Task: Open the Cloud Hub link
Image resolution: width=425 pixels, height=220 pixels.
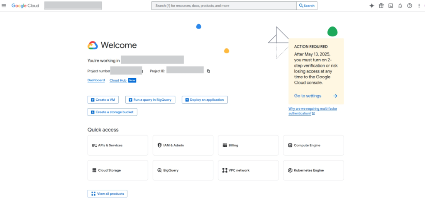Action: point(118,80)
